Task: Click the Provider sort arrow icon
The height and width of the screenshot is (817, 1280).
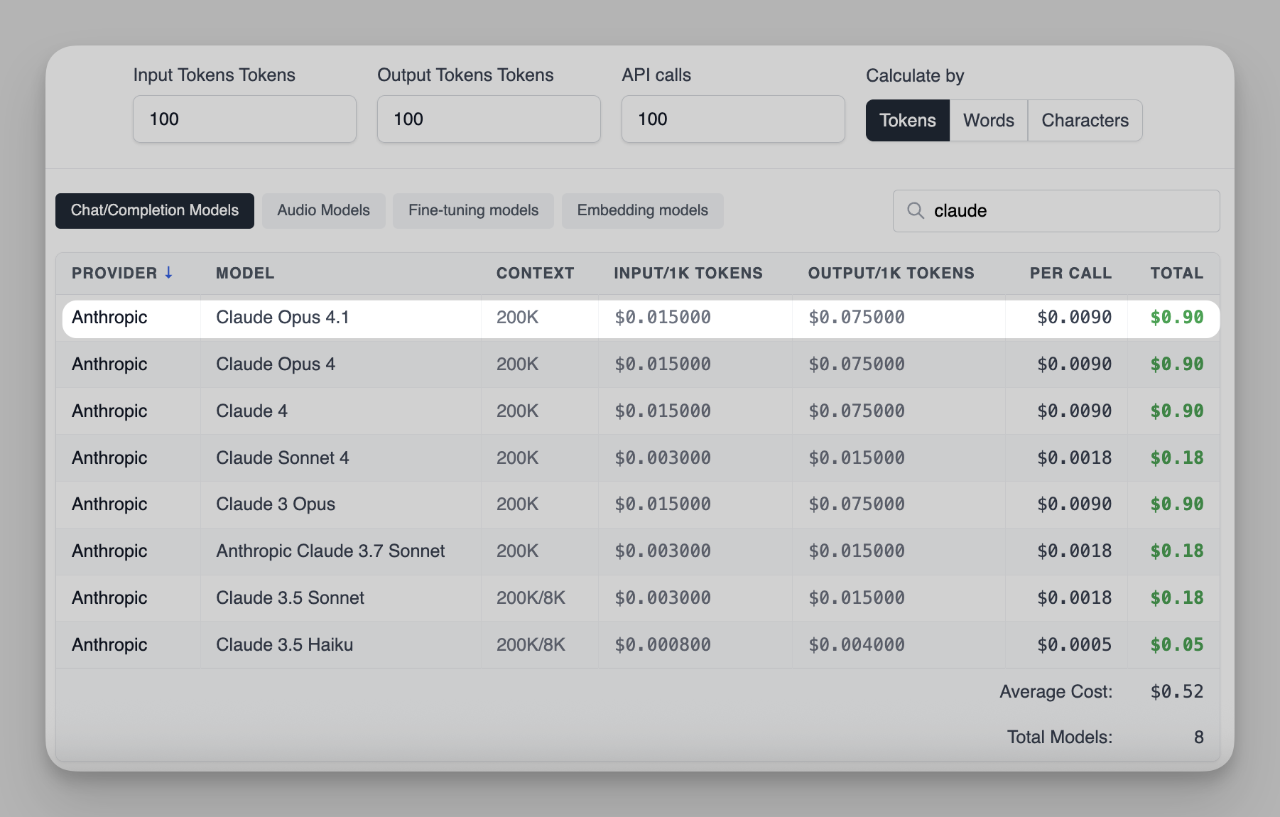Action: pos(168,273)
